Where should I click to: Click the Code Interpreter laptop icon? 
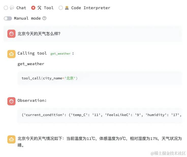67,8
